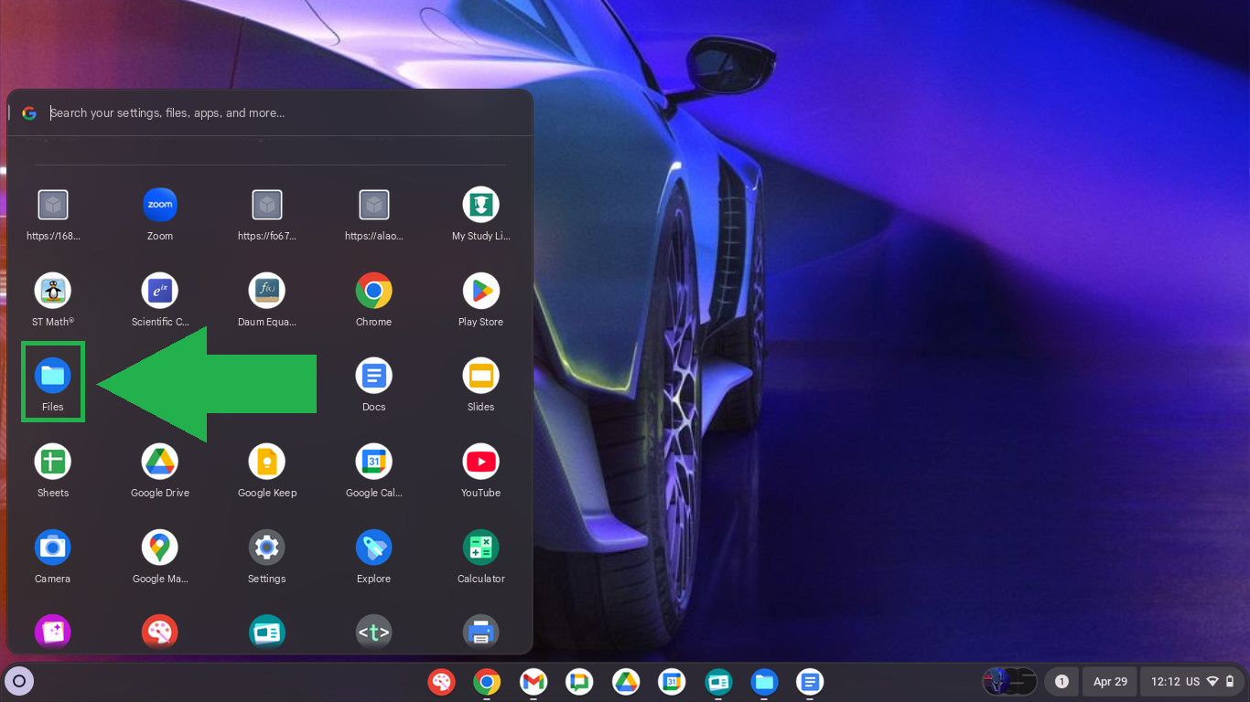The width and height of the screenshot is (1250, 702).
Task: Open the Files app in launcher
Action: pos(53,377)
